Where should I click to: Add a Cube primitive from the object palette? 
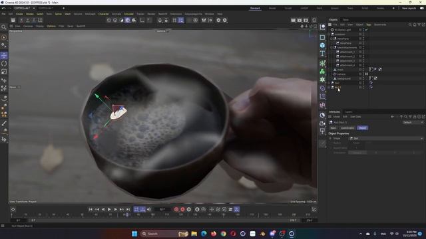pos(322,45)
